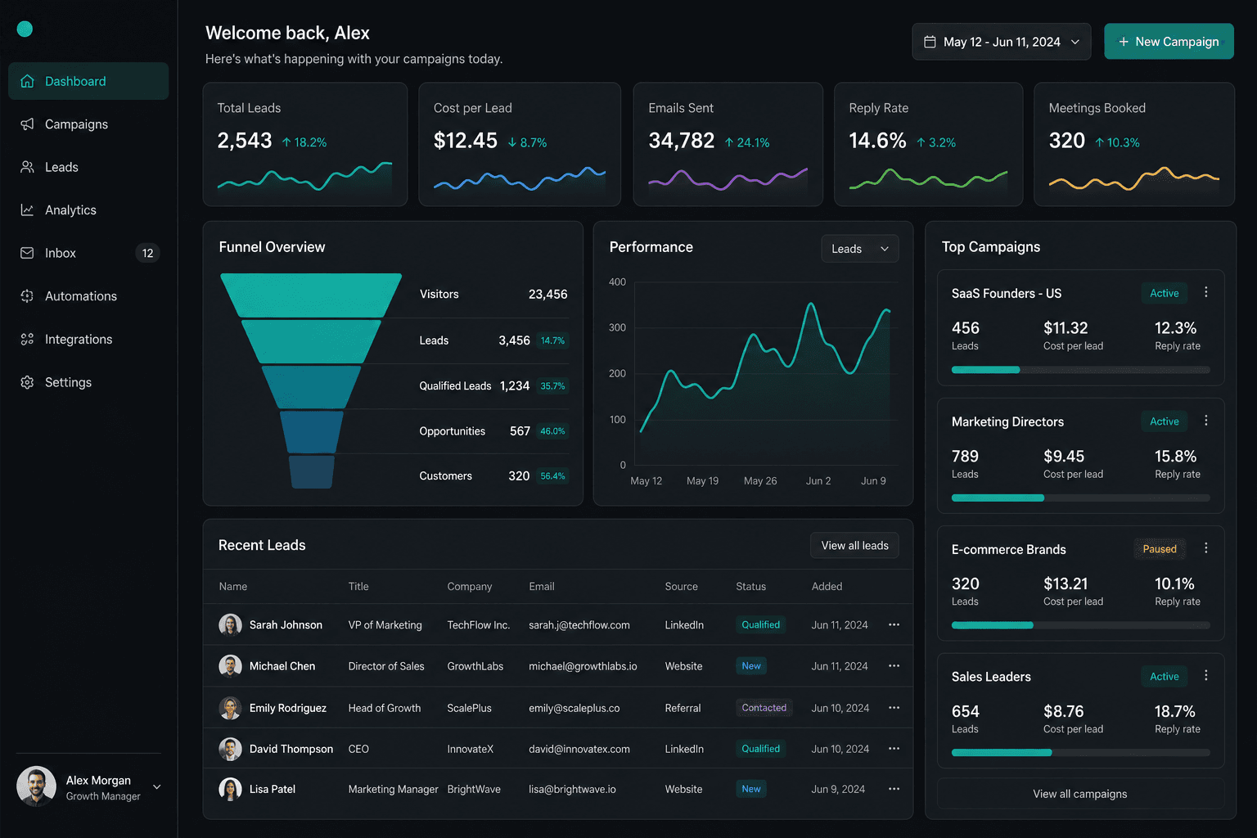Click View all campaigns button
This screenshot has height=838, width=1257.
tap(1080, 794)
